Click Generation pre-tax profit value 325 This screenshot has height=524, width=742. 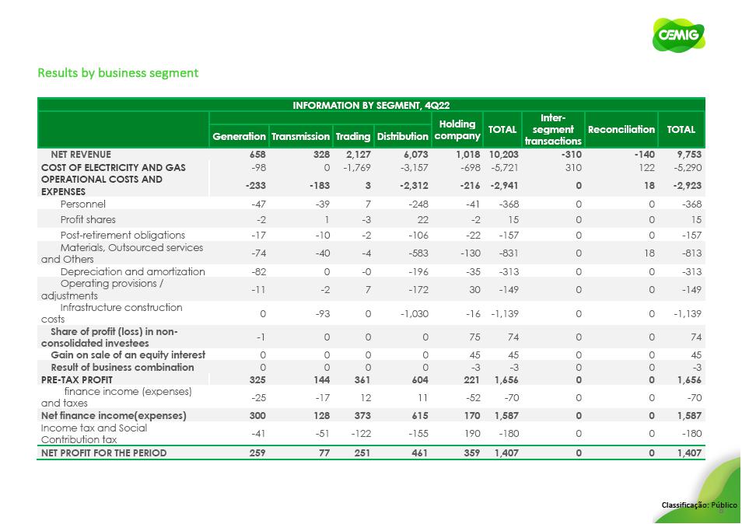[x=257, y=379]
